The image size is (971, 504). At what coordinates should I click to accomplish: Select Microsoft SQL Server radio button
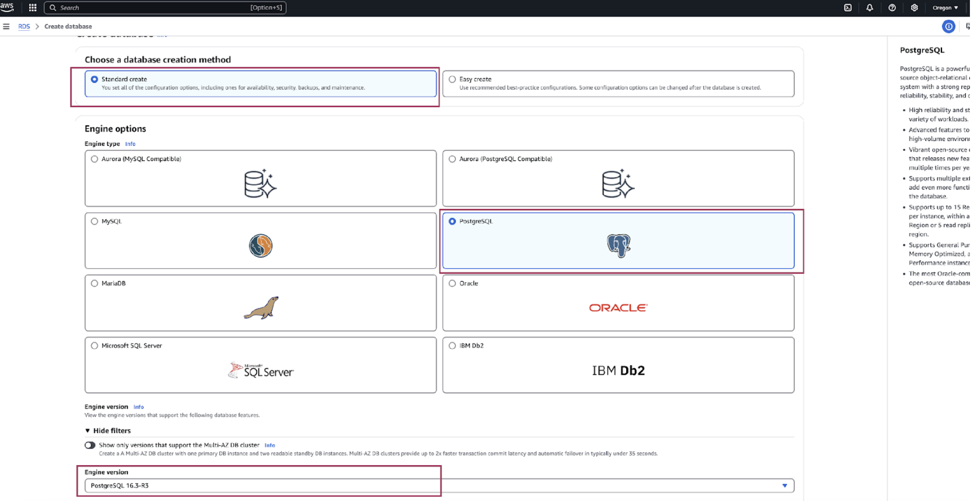95,346
